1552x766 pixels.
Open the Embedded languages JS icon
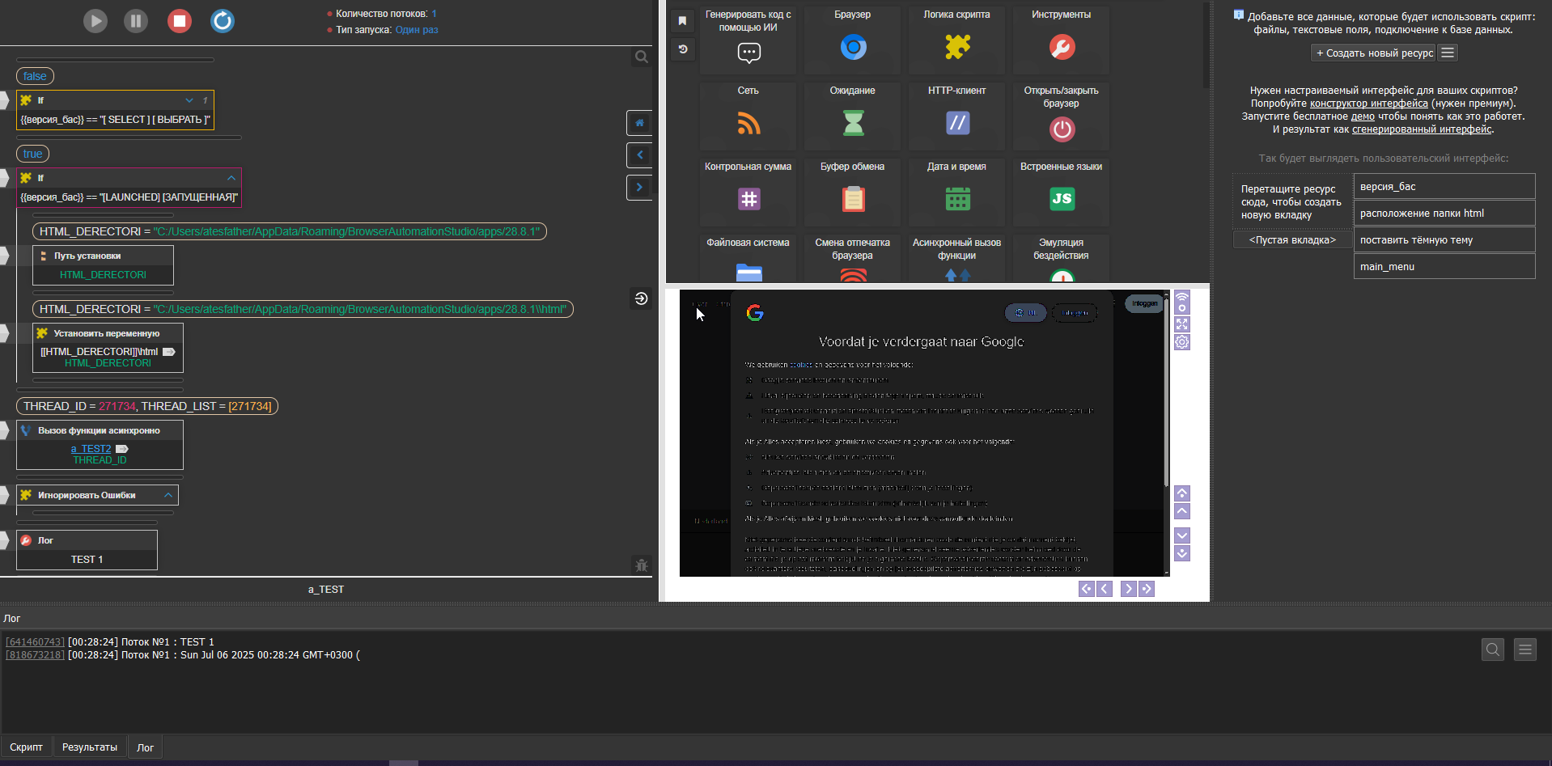click(1062, 199)
